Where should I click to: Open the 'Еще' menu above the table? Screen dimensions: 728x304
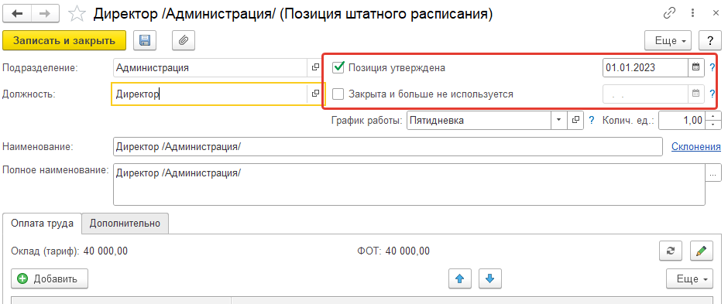coord(689,278)
